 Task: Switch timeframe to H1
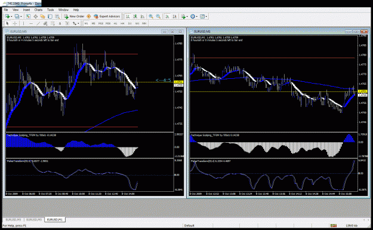click(x=115, y=23)
